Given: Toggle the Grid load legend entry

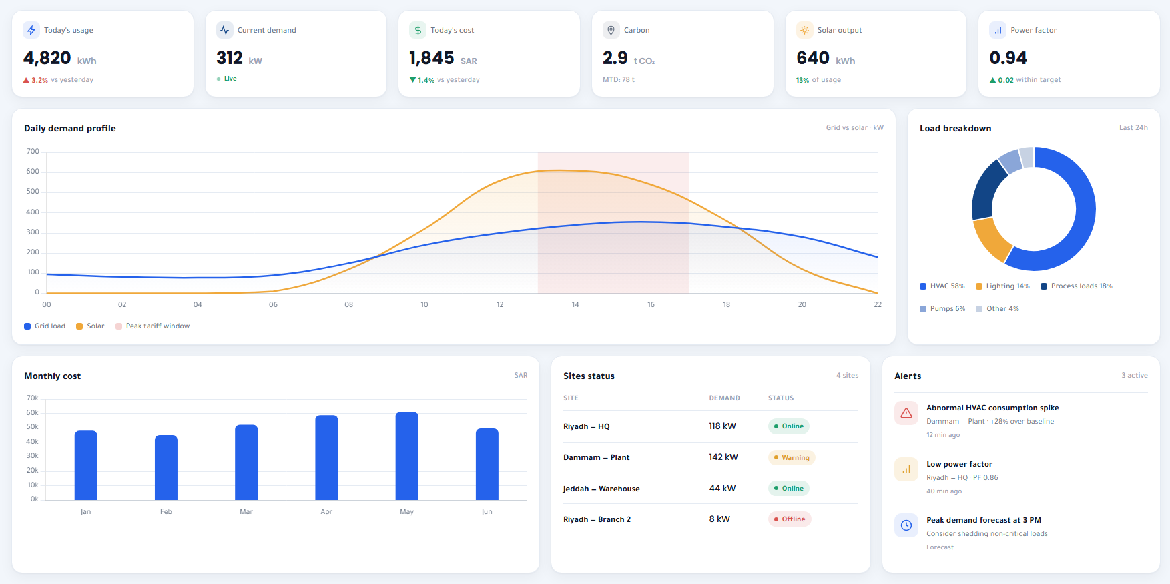Looking at the screenshot, I should [45, 326].
